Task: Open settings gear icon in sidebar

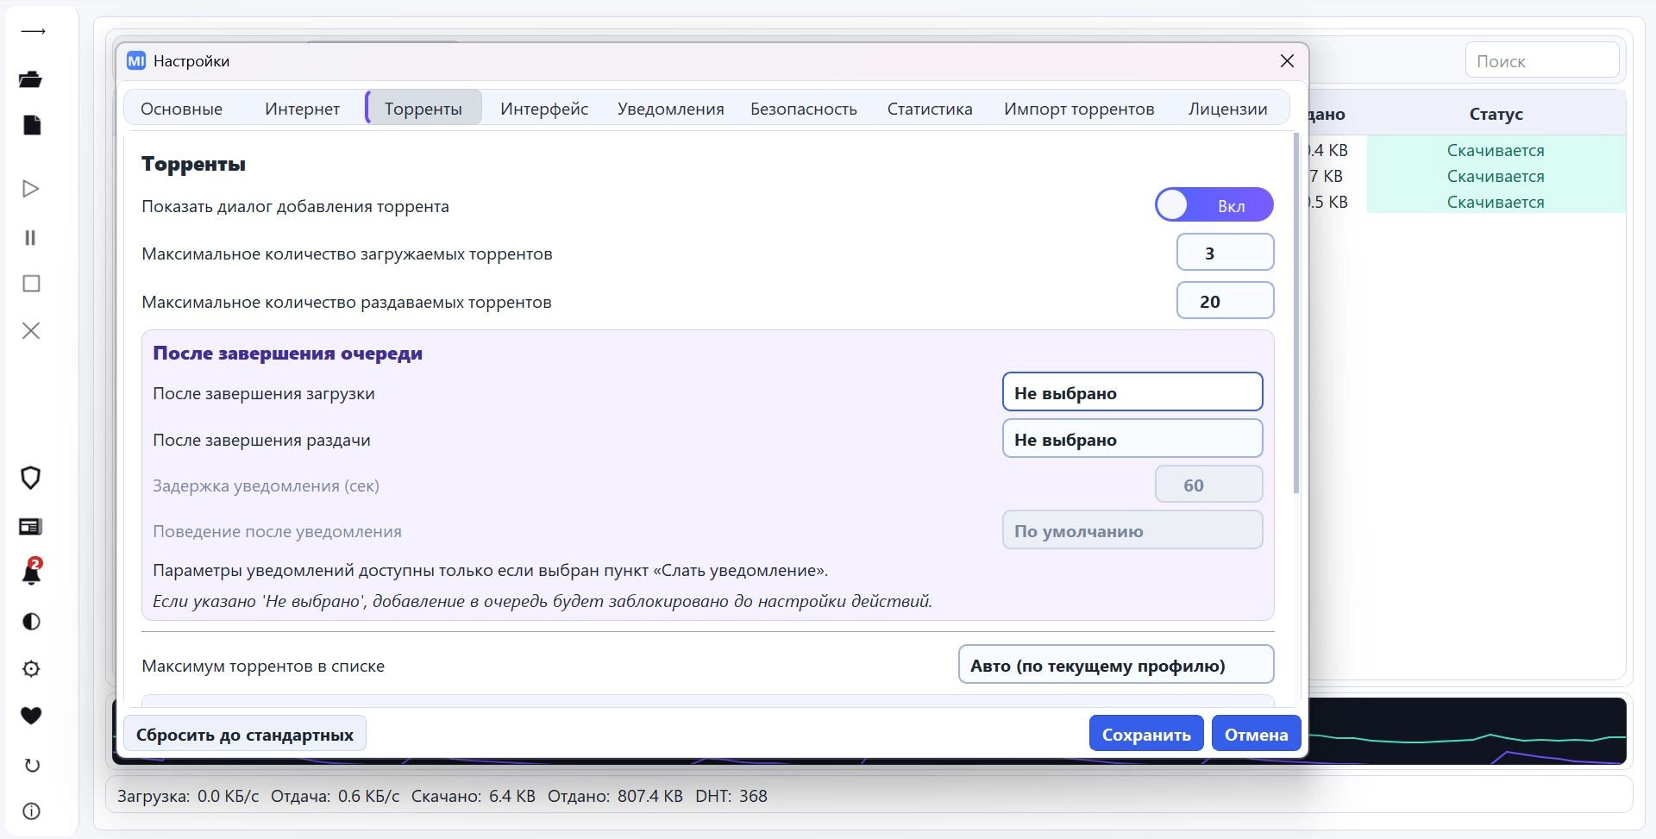Action: pos(31,669)
